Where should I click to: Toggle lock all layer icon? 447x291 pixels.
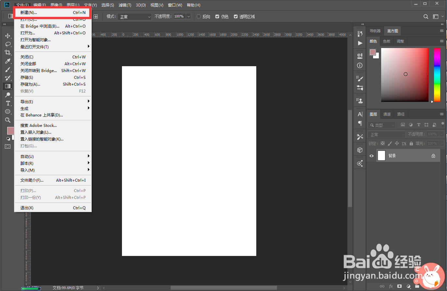click(411, 143)
